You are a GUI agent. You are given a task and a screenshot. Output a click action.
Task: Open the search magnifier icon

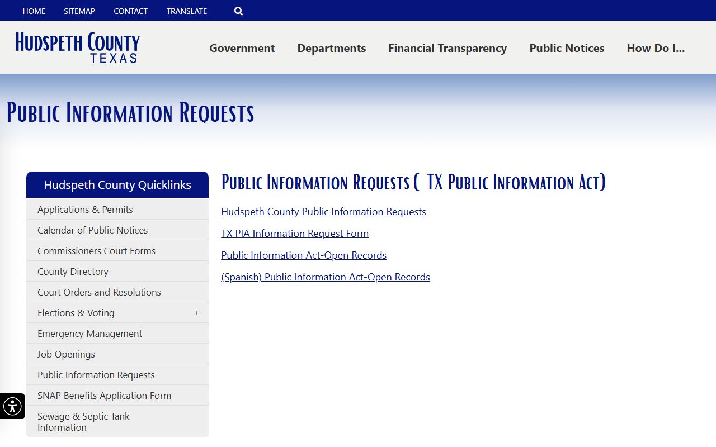click(x=239, y=11)
